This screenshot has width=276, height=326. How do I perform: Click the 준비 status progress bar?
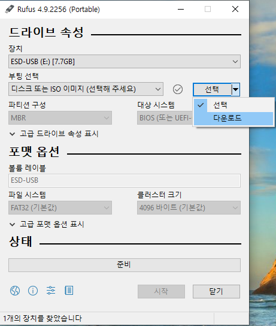(x=125, y=265)
